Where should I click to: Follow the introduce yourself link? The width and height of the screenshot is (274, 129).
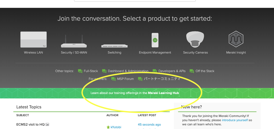pos(235,120)
